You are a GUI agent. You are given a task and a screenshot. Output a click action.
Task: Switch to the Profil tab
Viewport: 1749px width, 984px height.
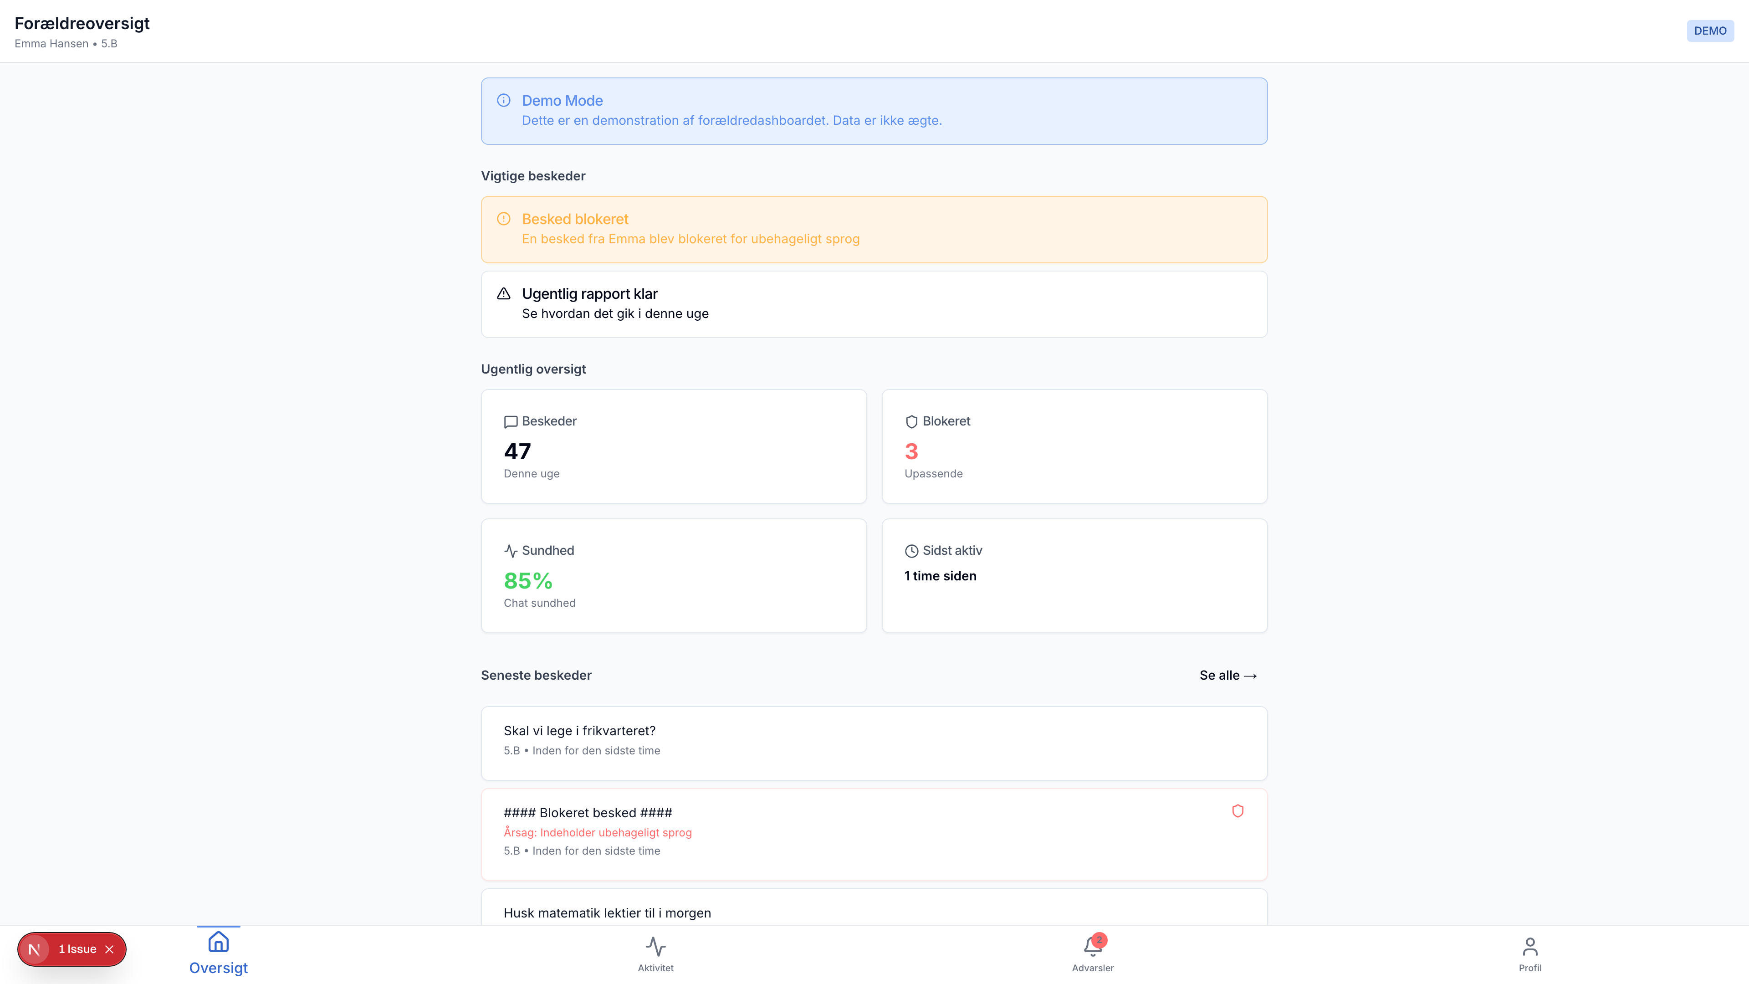(1530, 954)
